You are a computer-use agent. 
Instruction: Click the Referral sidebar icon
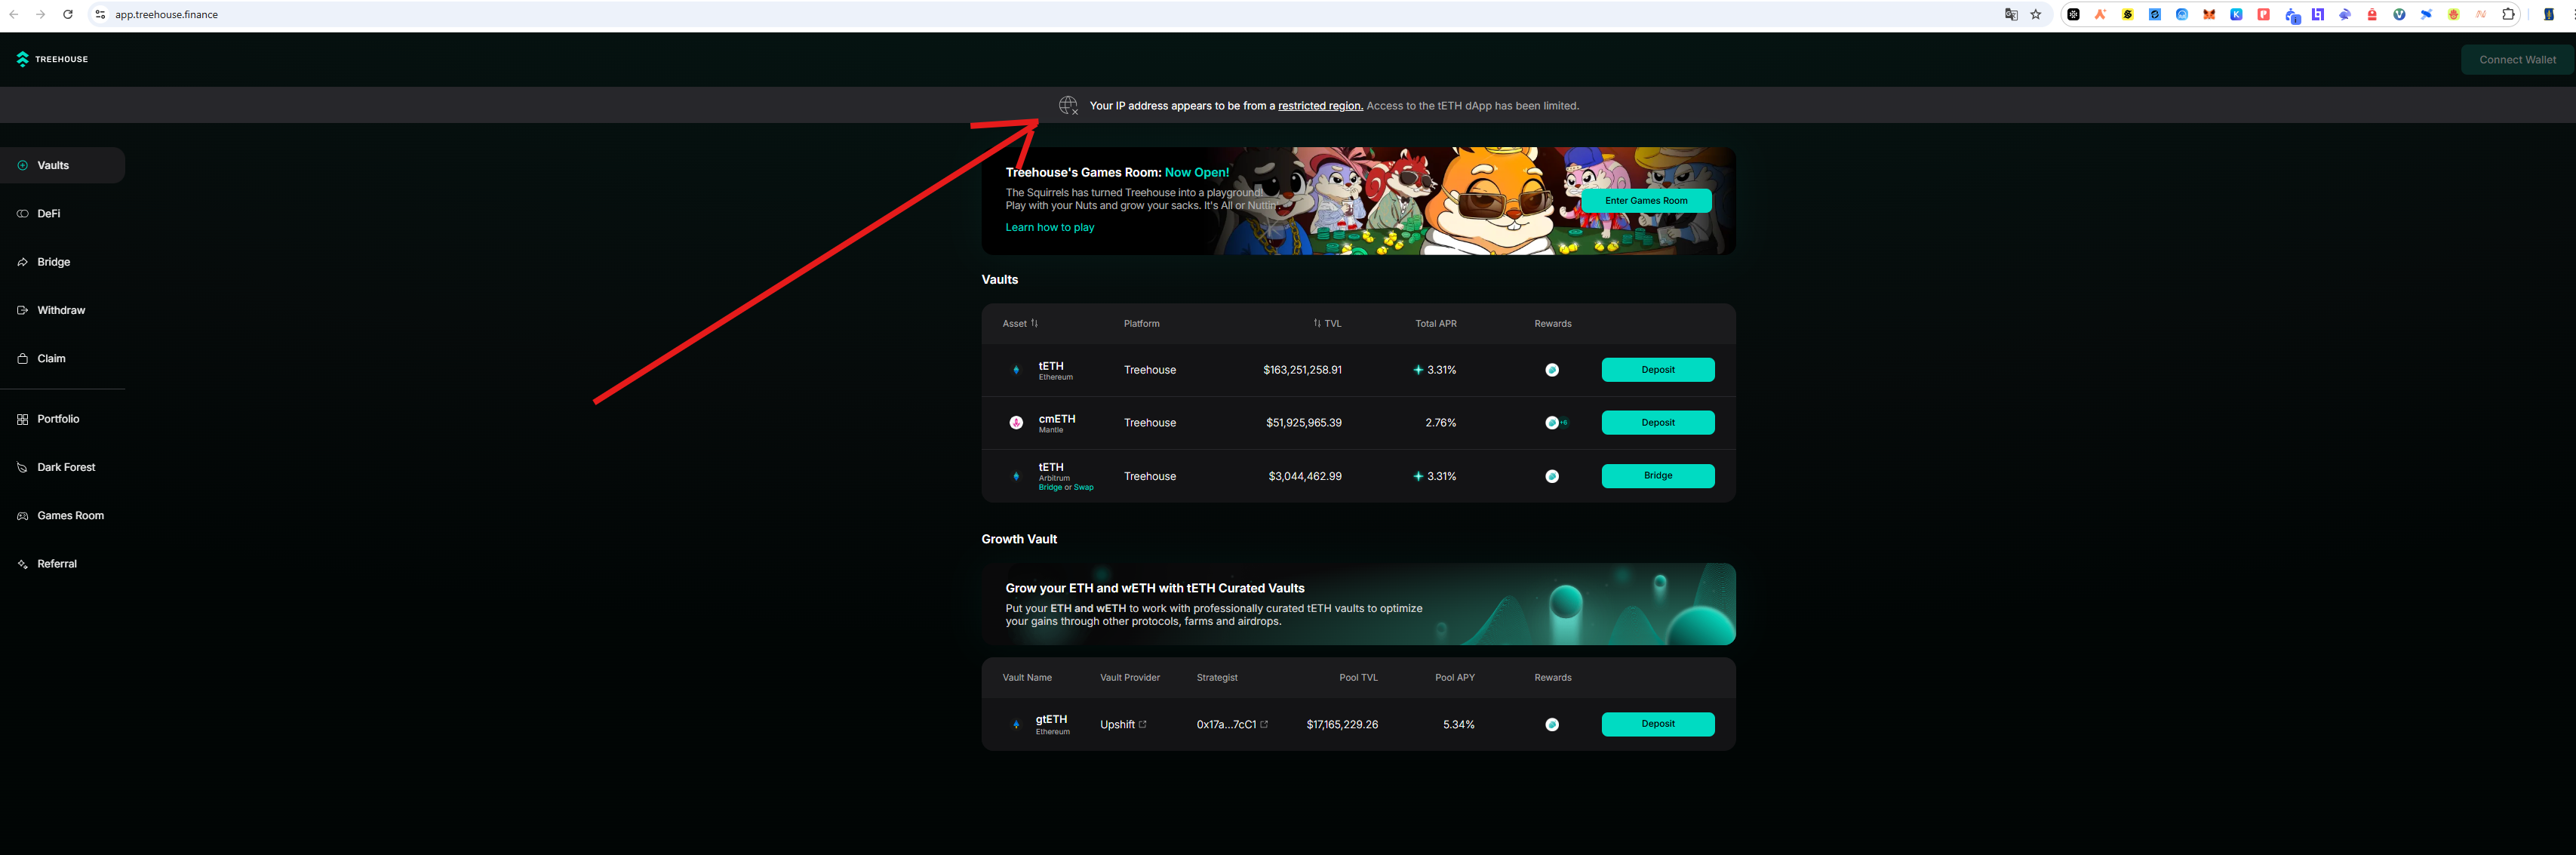click(22, 564)
